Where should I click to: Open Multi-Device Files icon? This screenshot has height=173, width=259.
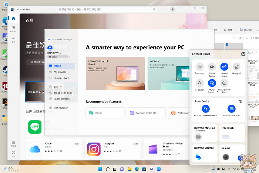click(224, 83)
